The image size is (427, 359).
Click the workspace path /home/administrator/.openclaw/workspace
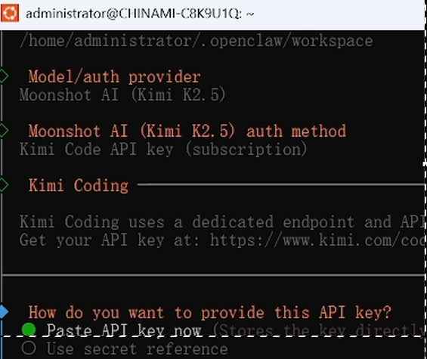pos(196,41)
